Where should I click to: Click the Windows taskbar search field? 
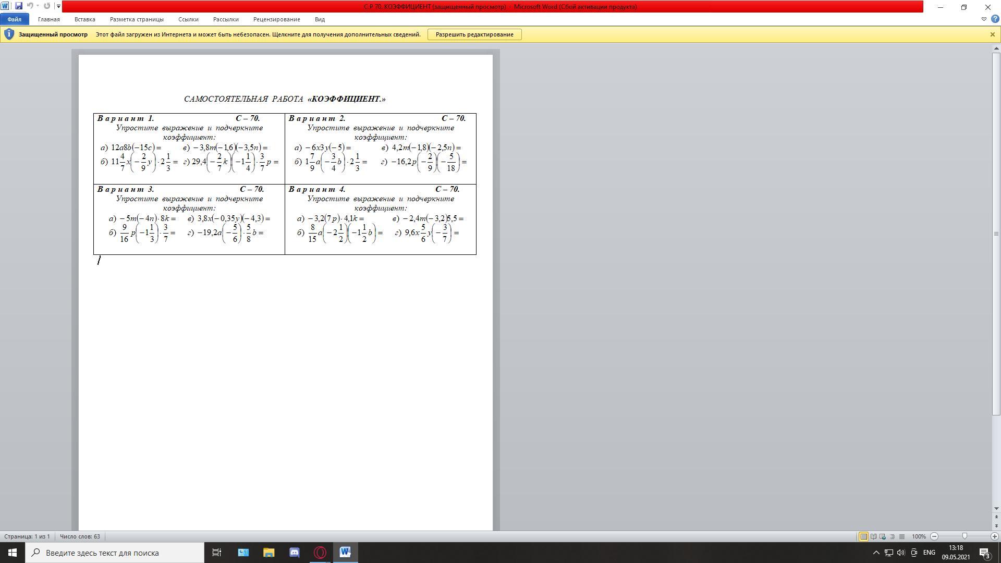[115, 553]
